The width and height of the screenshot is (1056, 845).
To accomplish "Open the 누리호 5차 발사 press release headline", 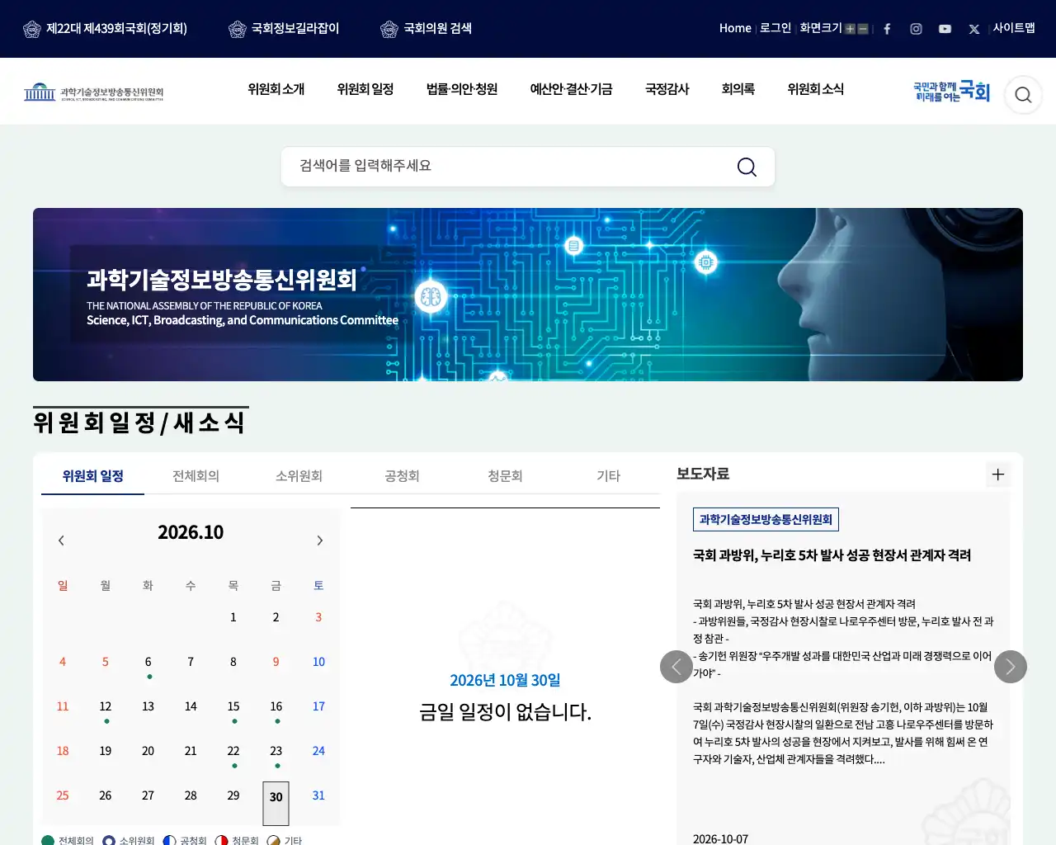I will [832, 555].
